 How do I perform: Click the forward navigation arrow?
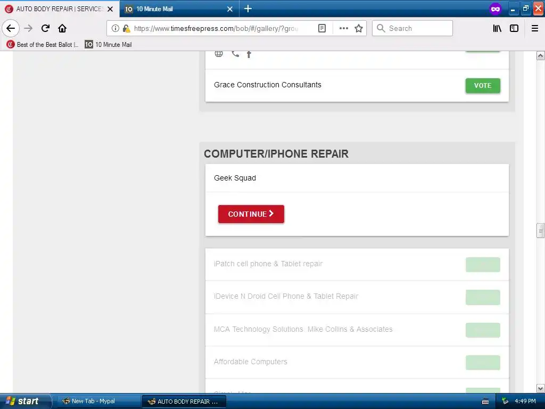[x=28, y=28]
